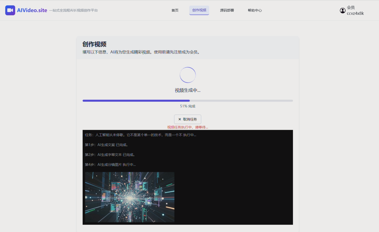The image size is (379, 232).
Task: Click the 51% 完成 progress text
Action: (188, 106)
